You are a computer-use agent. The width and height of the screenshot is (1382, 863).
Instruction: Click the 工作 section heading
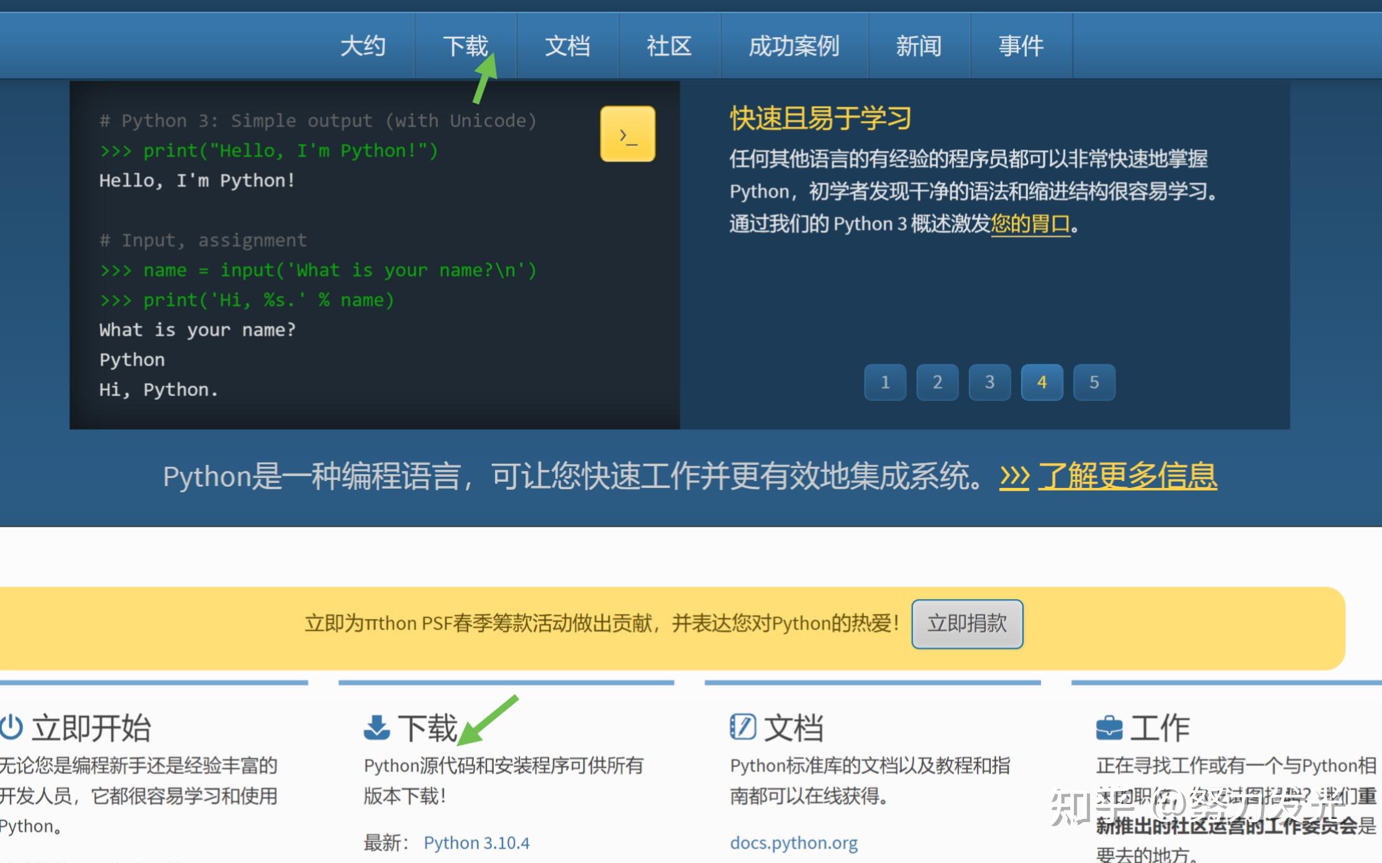[1160, 728]
